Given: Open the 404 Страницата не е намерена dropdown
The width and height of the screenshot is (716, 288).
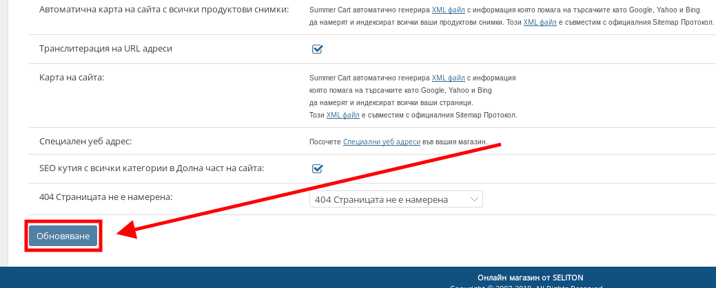Looking at the screenshot, I should point(396,199).
